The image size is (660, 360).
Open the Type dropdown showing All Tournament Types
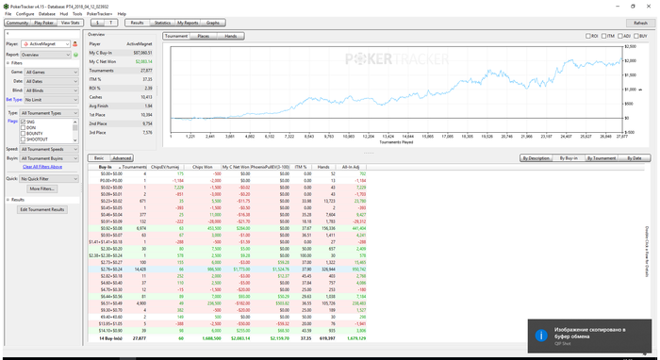[x=49, y=113]
